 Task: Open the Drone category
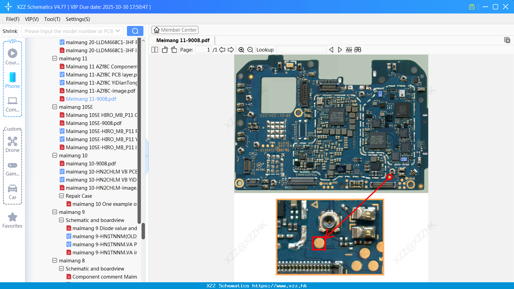12,144
